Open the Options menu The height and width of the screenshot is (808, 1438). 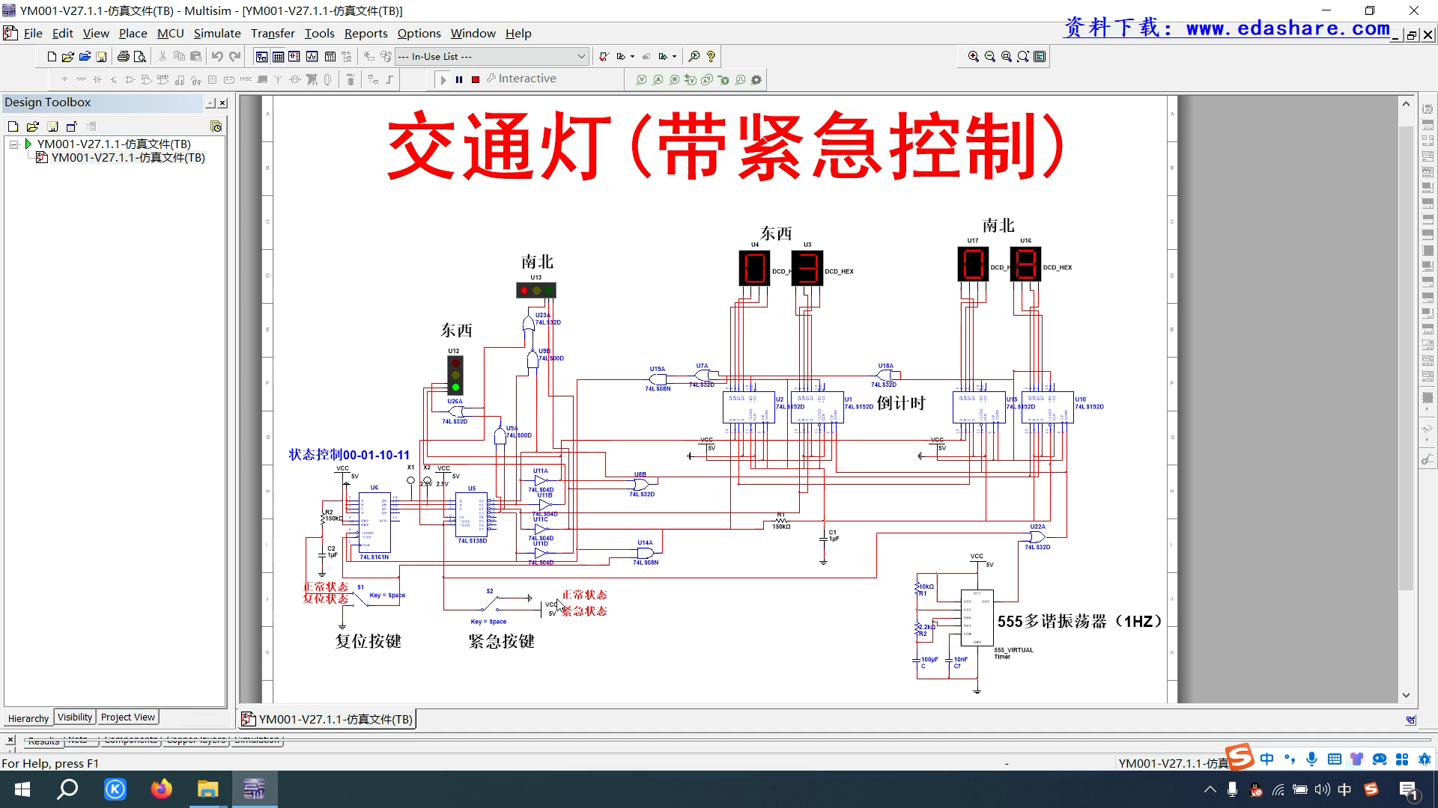419,33
